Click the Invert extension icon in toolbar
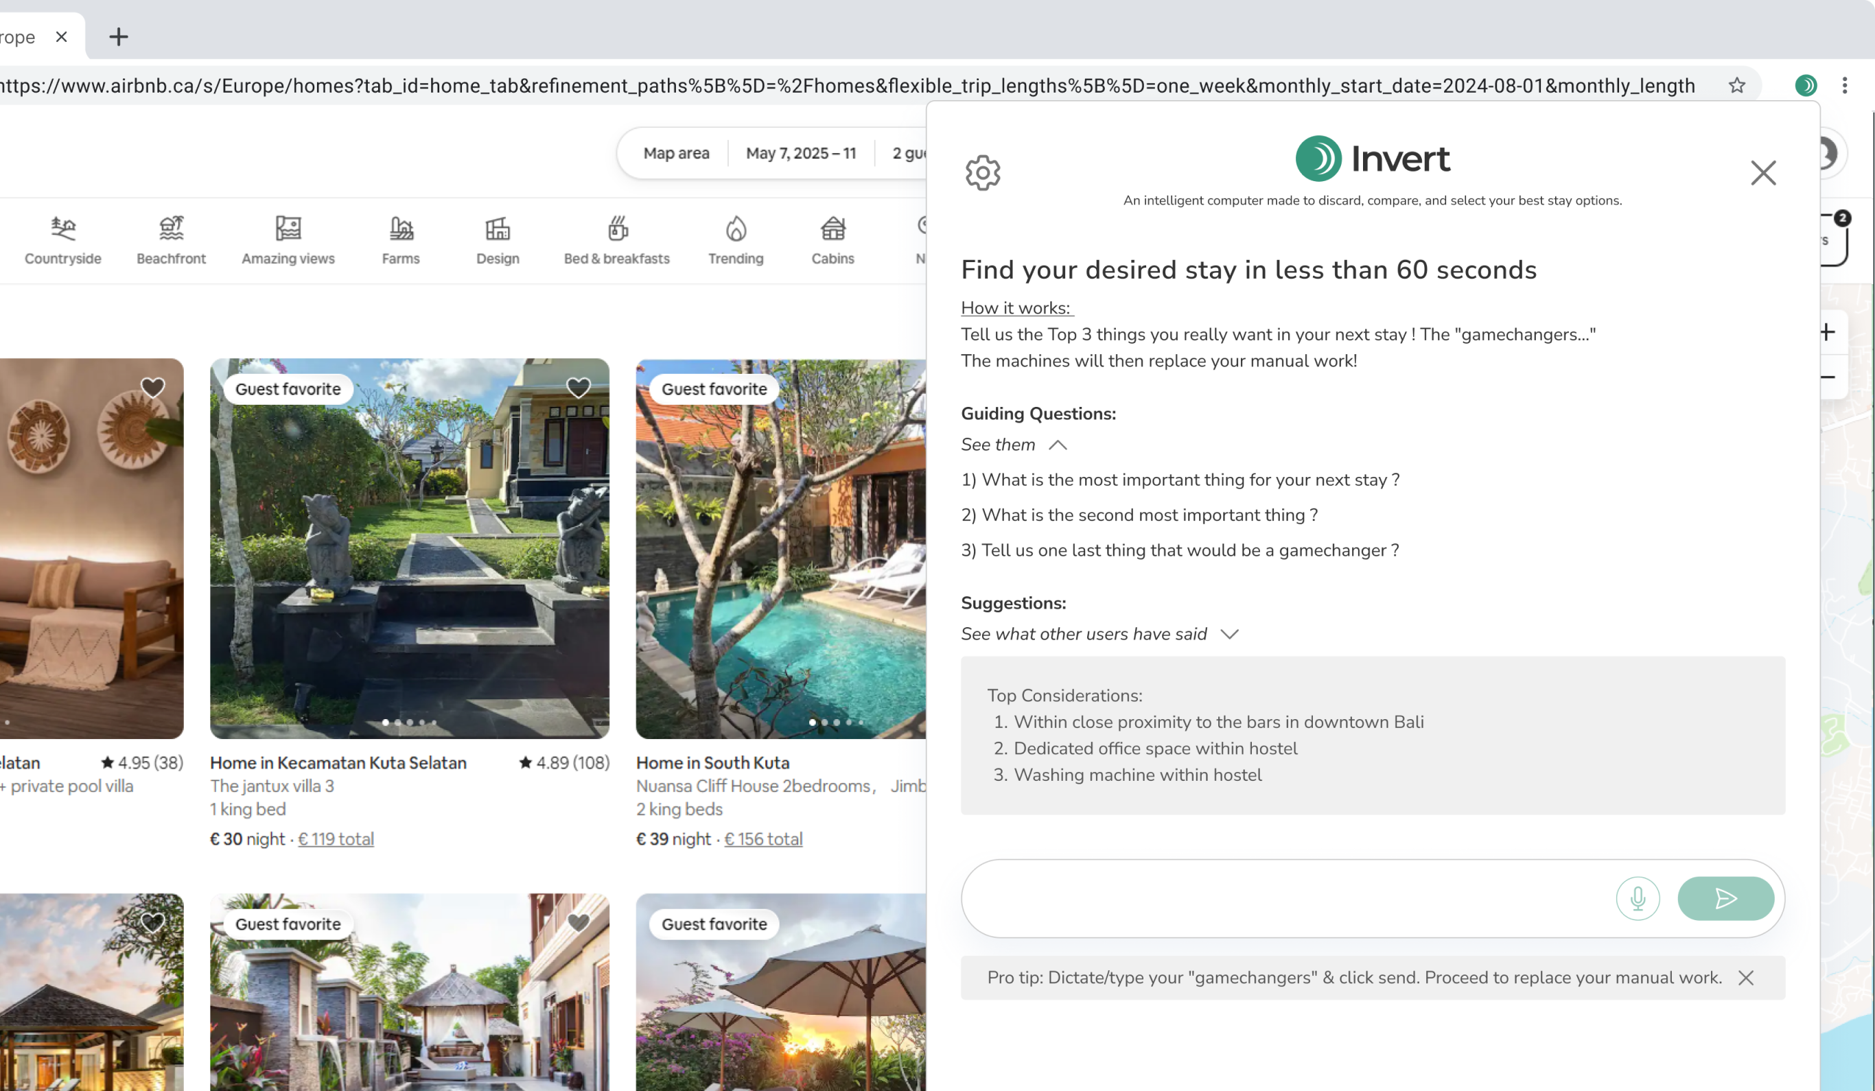Screen dimensions: 1875x1091 1806,86
